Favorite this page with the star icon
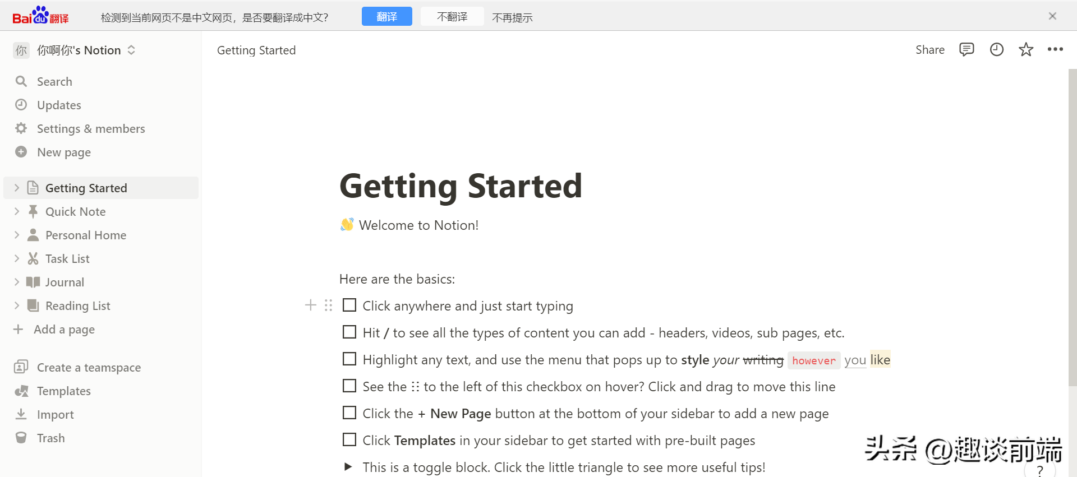This screenshot has width=1077, height=477. tap(1026, 50)
